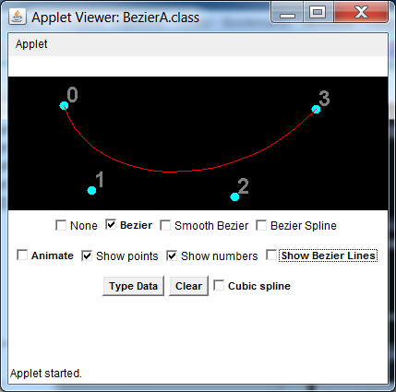Image resolution: width=396 pixels, height=392 pixels.
Task: Minimize the Applet Viewer window
Action: click(x=287, y=13)
